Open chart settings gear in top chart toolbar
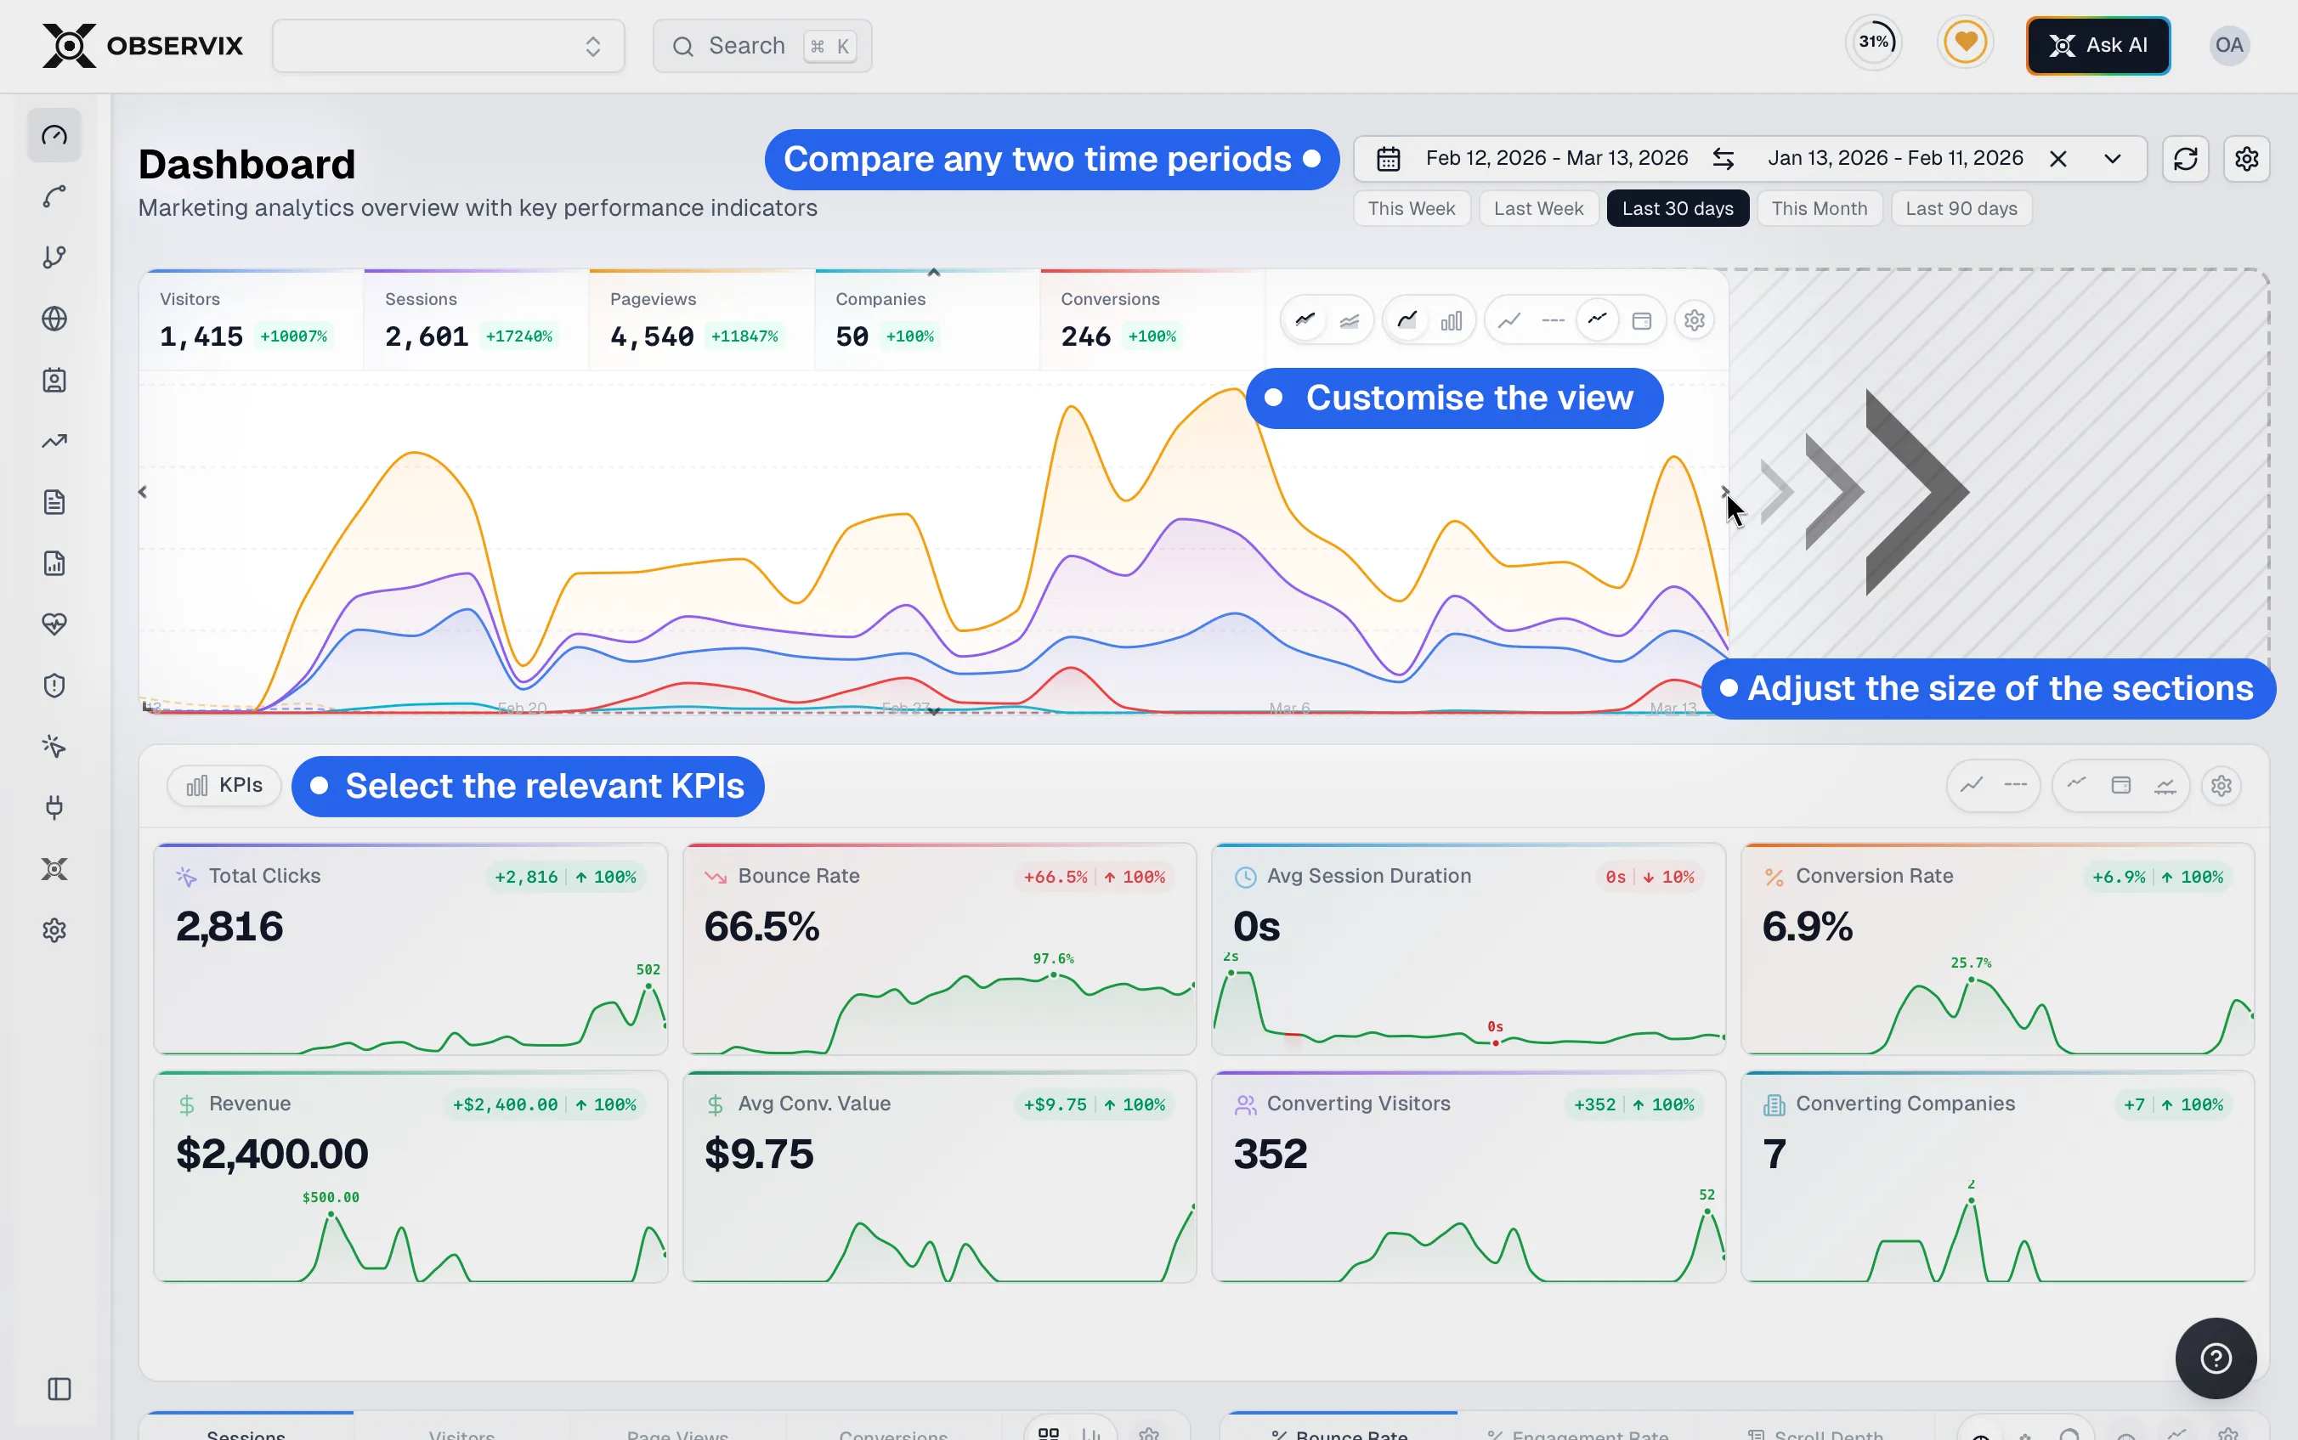Viewport: 2298px width, 1440px height. pyautogui.click(x=1693, y=321)
